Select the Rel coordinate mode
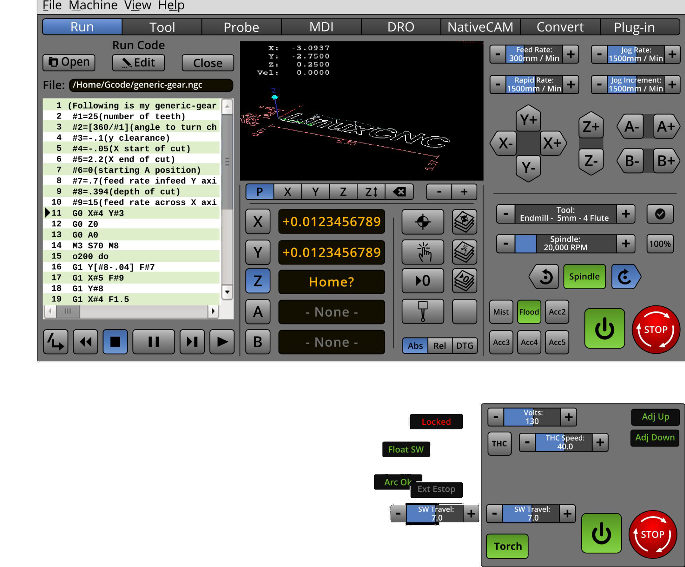Viewport: 685px width, 567px height. point(440,346)
